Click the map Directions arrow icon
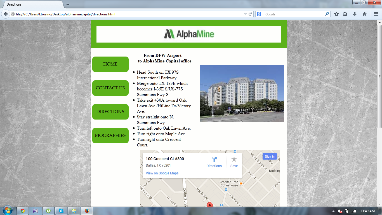The width and height of the screenshot is (382, 215). (214, 160)
